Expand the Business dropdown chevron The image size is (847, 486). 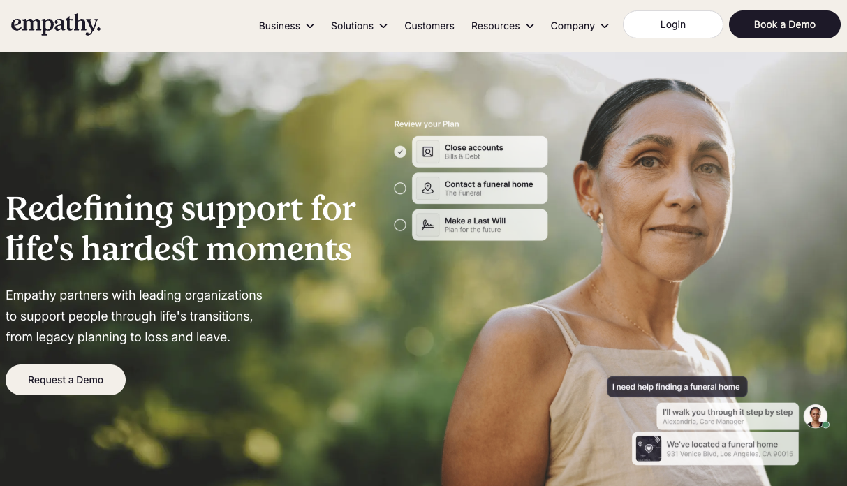click(x=310, y=26)
